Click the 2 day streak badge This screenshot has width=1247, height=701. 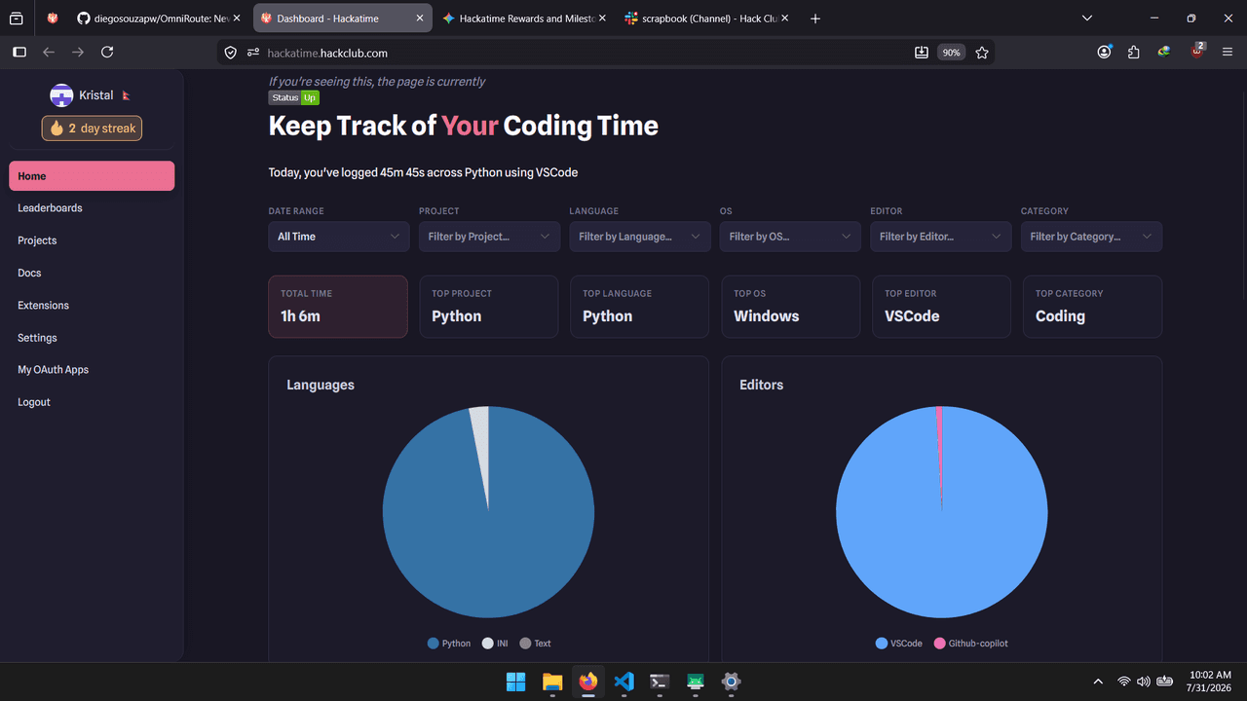click(x=92, y=129)
